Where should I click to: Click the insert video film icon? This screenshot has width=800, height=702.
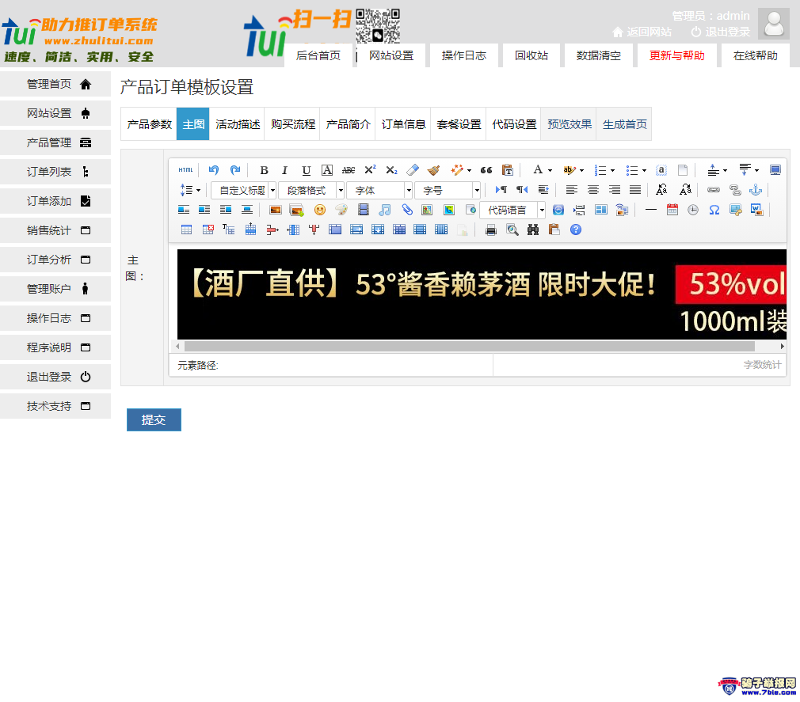click(364, 210)
